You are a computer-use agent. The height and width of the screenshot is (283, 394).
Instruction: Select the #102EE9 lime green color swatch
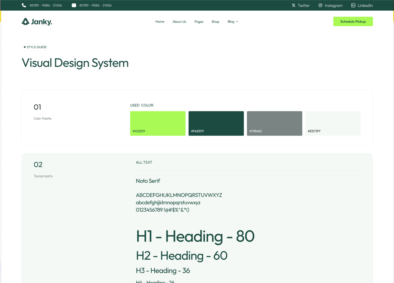157,123
